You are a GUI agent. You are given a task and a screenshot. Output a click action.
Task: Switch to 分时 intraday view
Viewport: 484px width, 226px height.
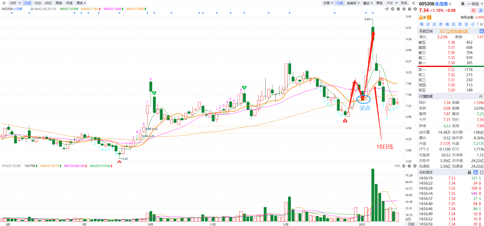[x=13, y=3]
